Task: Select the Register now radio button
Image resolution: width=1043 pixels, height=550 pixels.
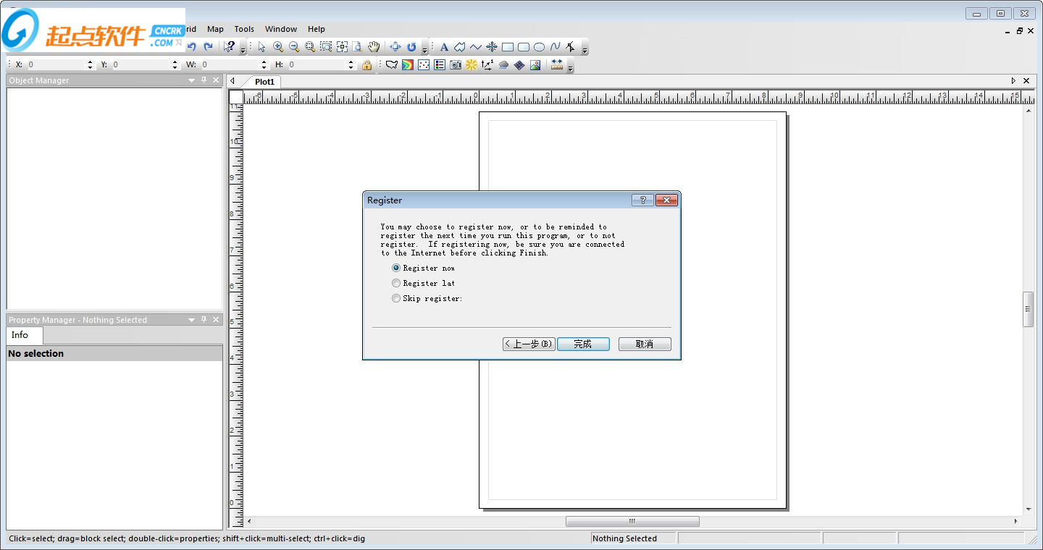Action: tap(396, 268)
